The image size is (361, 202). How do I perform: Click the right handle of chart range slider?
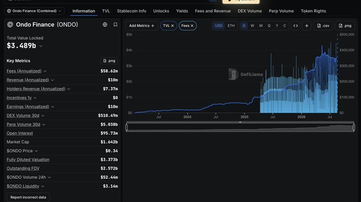(x=354, y=128)
